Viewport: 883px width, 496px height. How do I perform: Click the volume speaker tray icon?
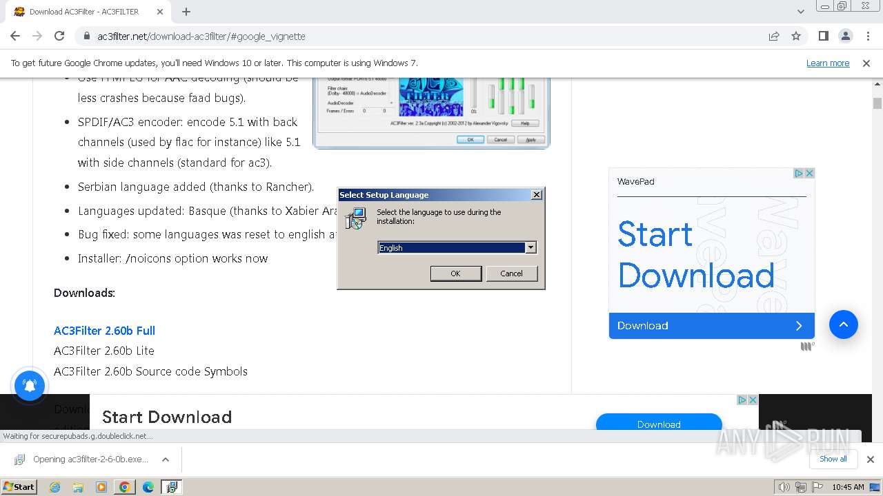784,487
